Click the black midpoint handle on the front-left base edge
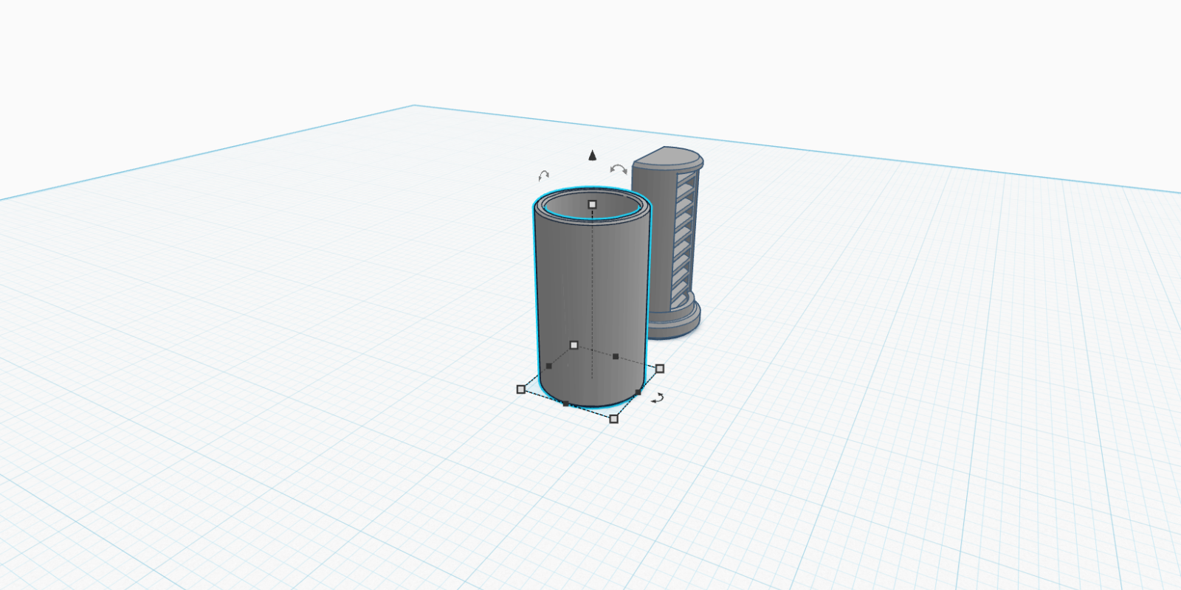Screen dimensions: 1181x590 click(x=566, y=403)
